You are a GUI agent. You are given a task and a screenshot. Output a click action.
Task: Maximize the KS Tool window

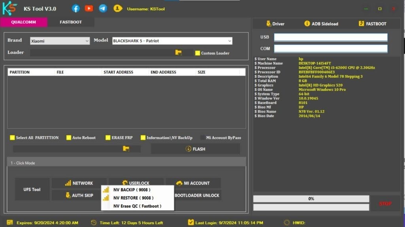point(380,9)
